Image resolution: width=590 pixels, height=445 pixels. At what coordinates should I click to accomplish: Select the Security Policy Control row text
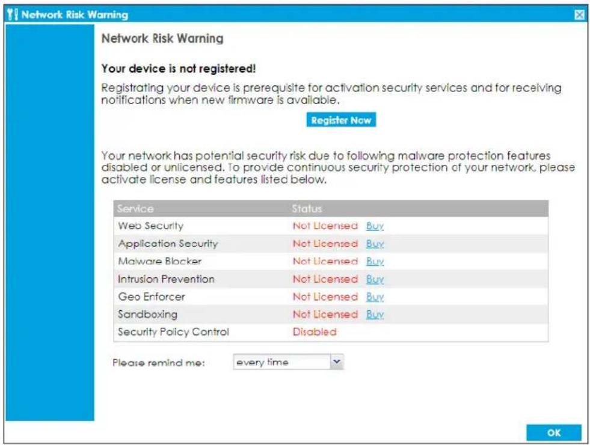pos(173,332)
